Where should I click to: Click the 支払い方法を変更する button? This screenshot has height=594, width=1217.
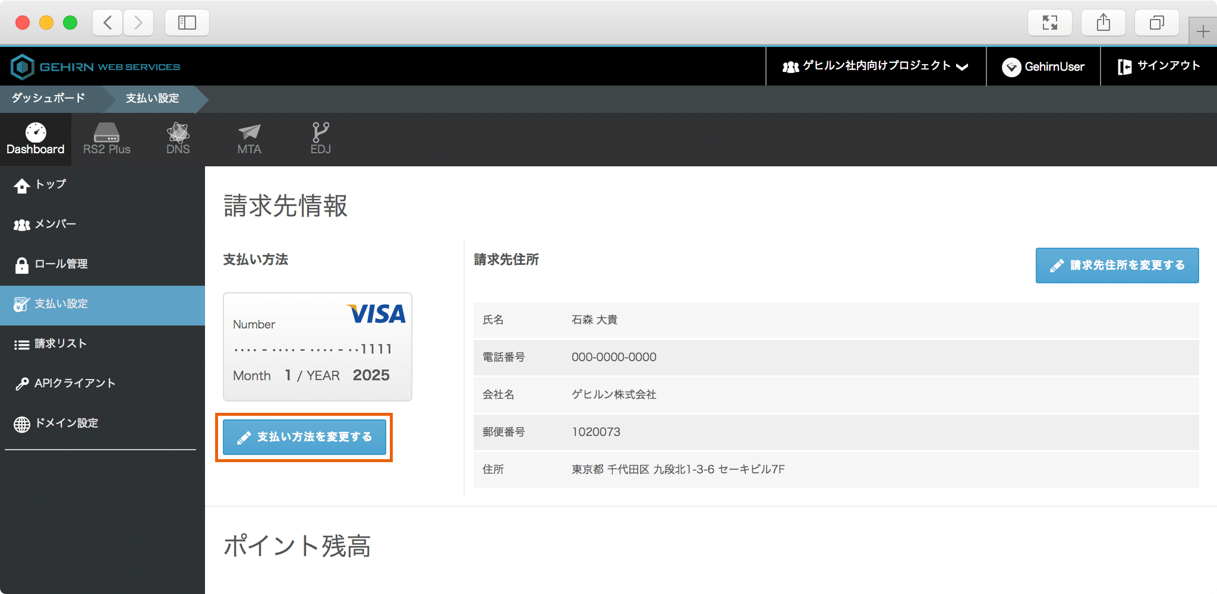click(x=304, y=437)
